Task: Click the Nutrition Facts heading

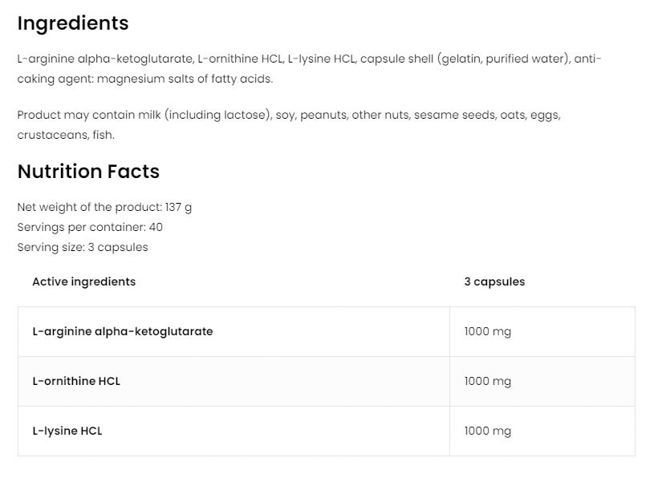Action: 88,172
